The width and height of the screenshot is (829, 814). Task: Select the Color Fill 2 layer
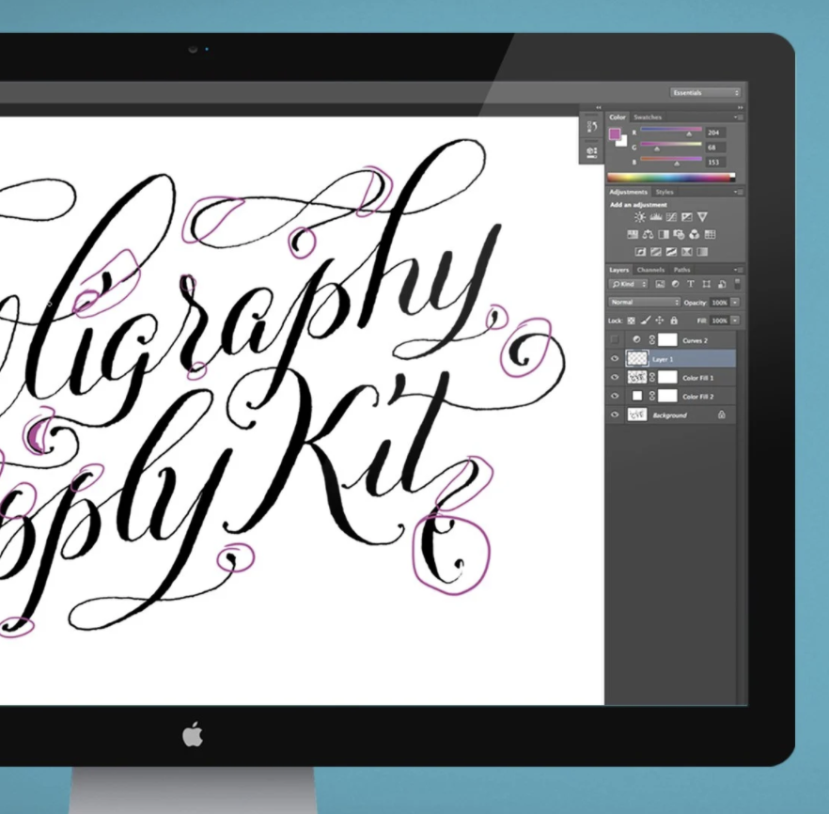tap(697, 397)
